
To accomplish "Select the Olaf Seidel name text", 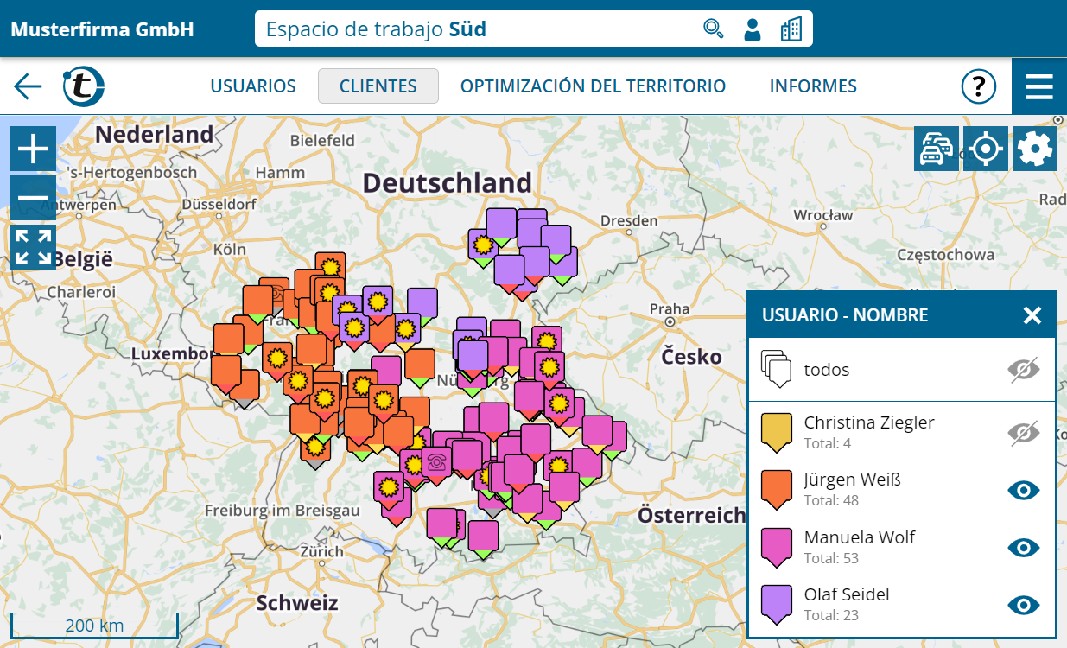I will [x=847, y=594].
